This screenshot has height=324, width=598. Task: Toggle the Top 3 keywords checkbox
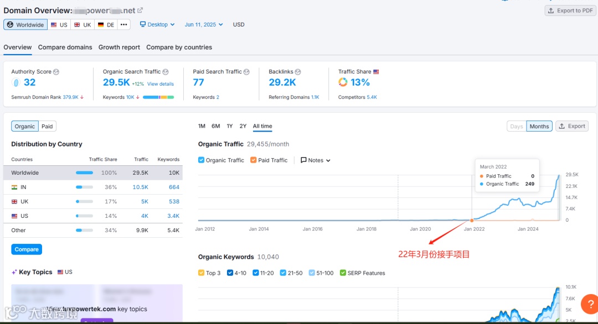[x=202, y=273]
